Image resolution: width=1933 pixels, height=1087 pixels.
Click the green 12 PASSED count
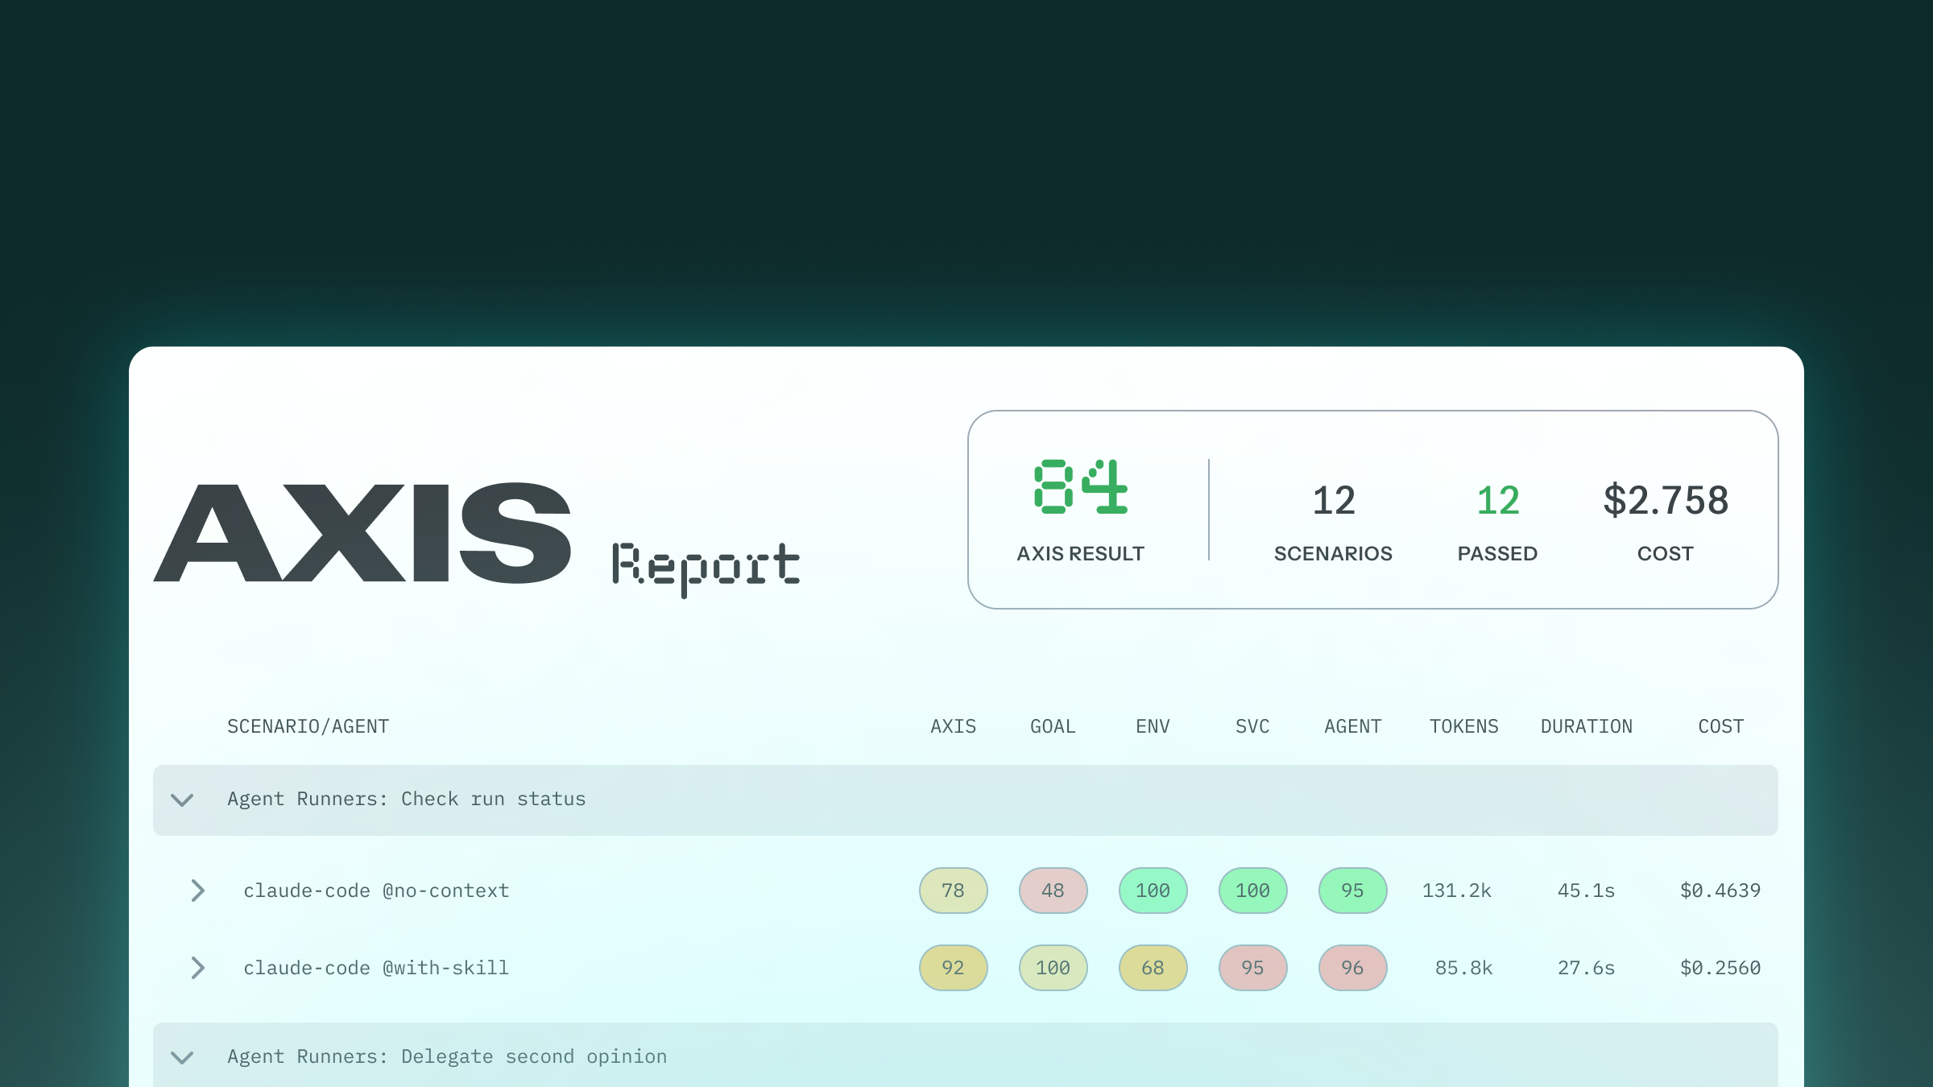(1498, 500)
